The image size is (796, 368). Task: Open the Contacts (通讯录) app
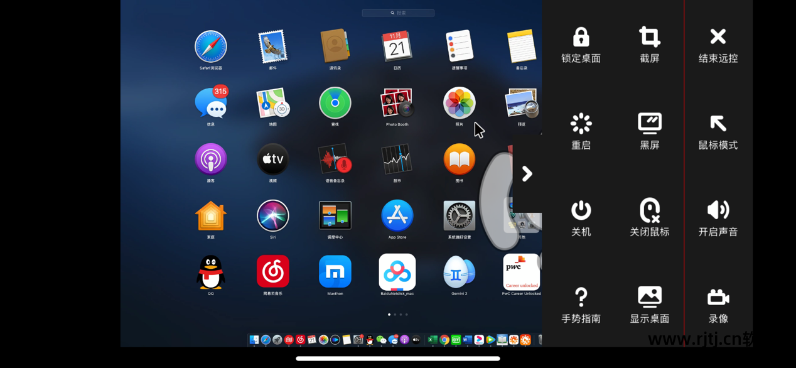click(x=335, y=46)
